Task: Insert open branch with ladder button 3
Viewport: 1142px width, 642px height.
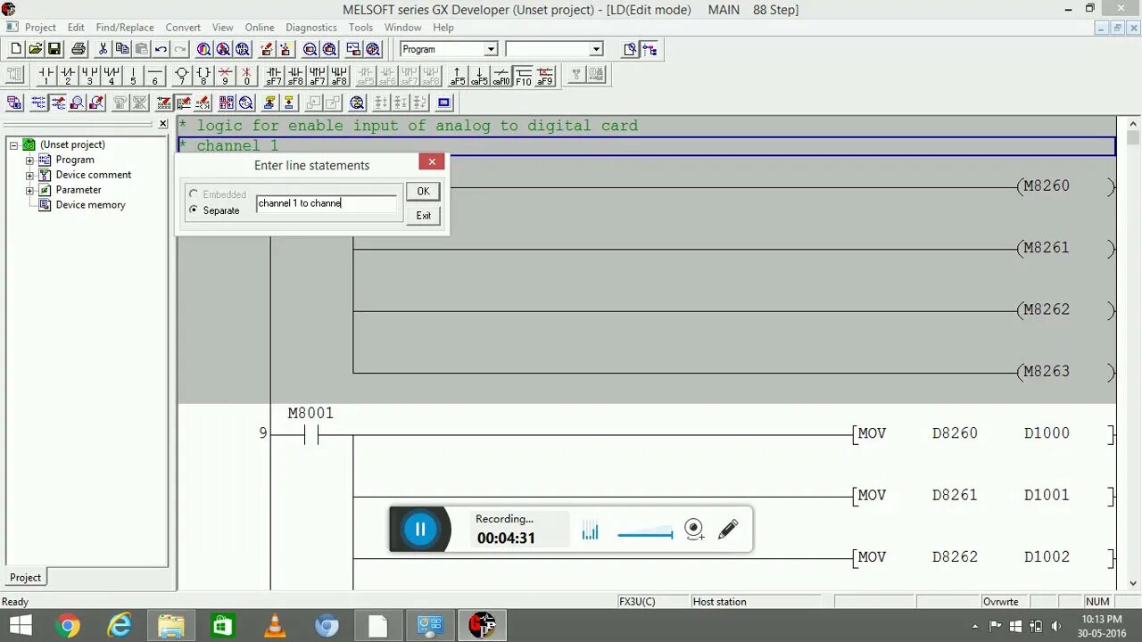Action: click(x=90, y=76)
